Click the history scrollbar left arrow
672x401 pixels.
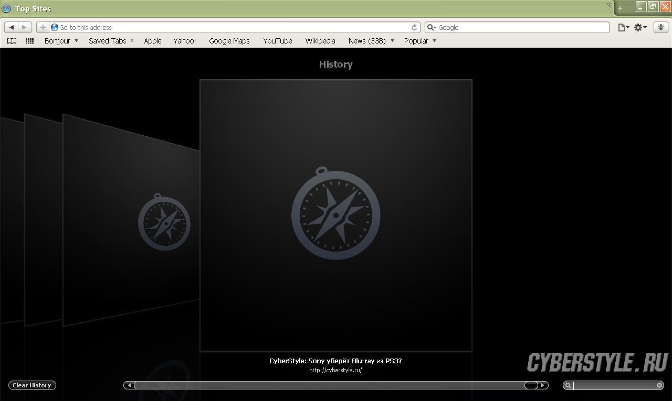[x=130, y=385]
